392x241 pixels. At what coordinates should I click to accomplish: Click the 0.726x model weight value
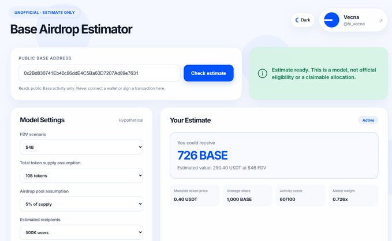[340, 199]
